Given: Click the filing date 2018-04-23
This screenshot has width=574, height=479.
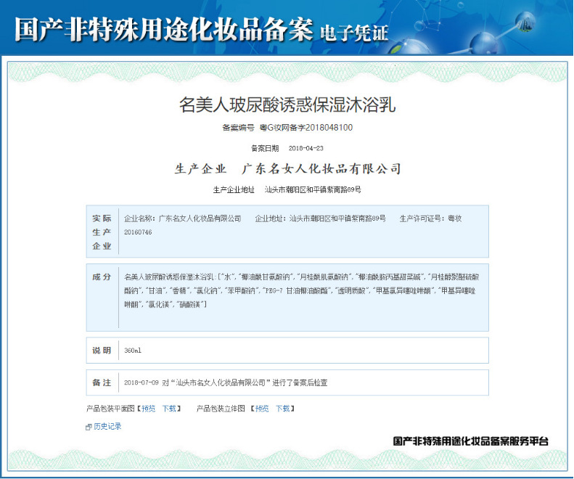Looking at the screenshot, I should click(x=306, y=148).
